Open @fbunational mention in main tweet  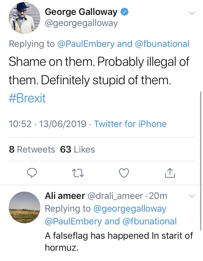pyautogui.click(x=162, y=44)
